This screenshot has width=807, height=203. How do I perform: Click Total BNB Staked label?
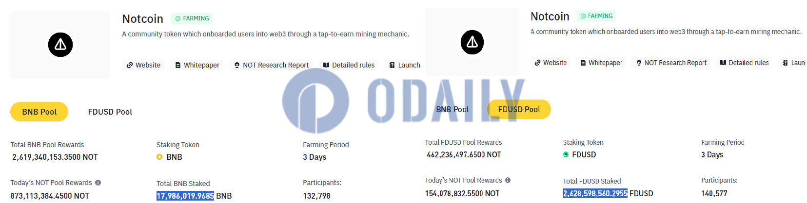[183, 184]
